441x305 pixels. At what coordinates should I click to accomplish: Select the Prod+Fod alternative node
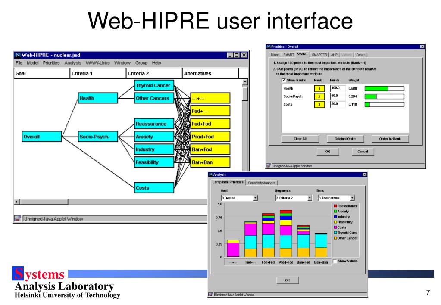(x=210, y=137)
